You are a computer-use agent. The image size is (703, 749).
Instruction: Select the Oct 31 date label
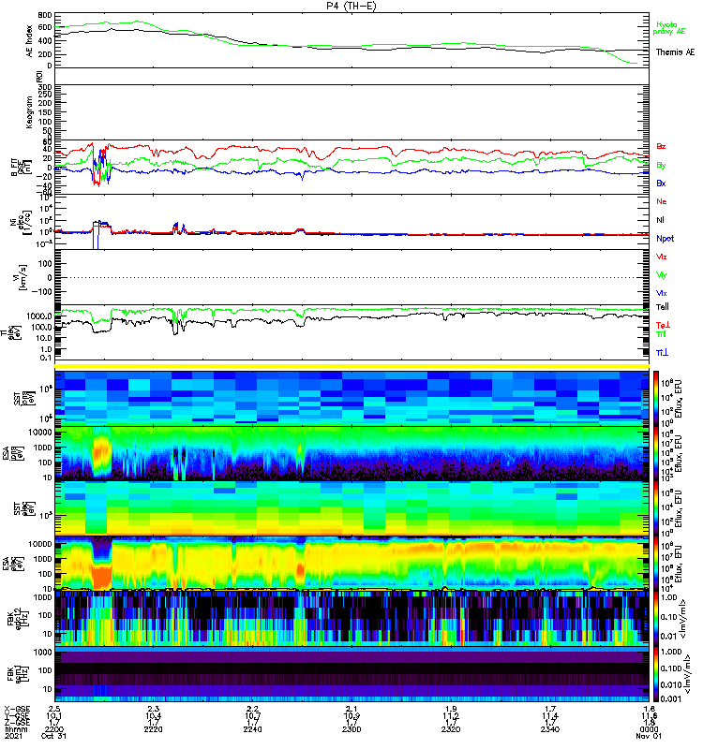[53, 736]
